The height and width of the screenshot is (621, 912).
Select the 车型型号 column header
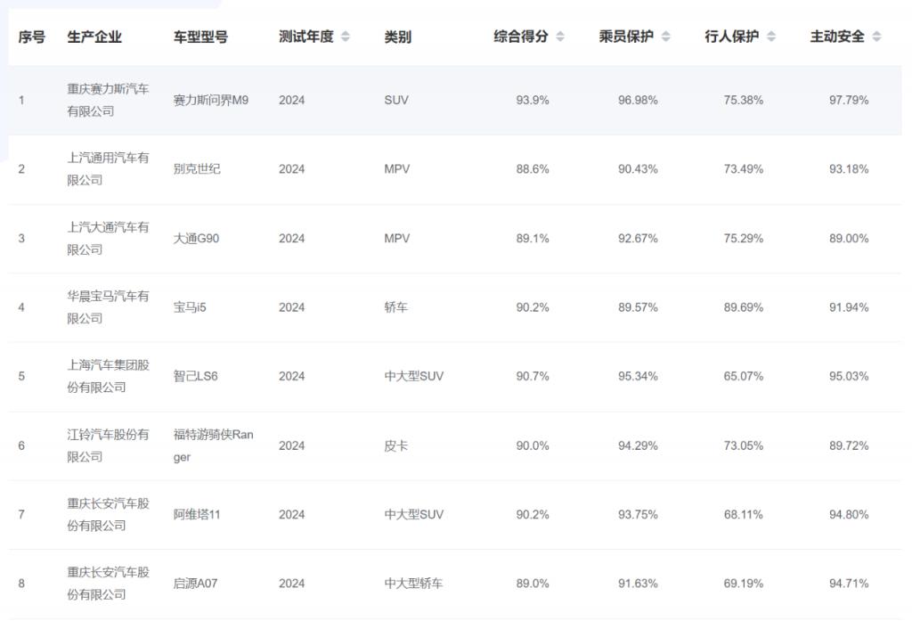tap(200, 37)
